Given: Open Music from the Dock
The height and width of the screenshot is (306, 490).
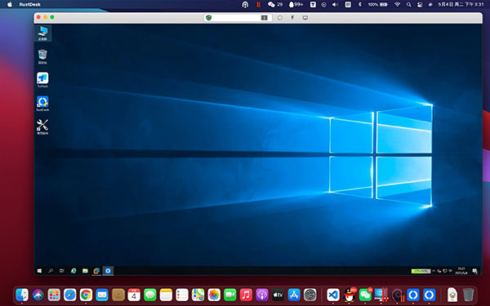Looking at the screenshot, I should click(x=246, y=295).
